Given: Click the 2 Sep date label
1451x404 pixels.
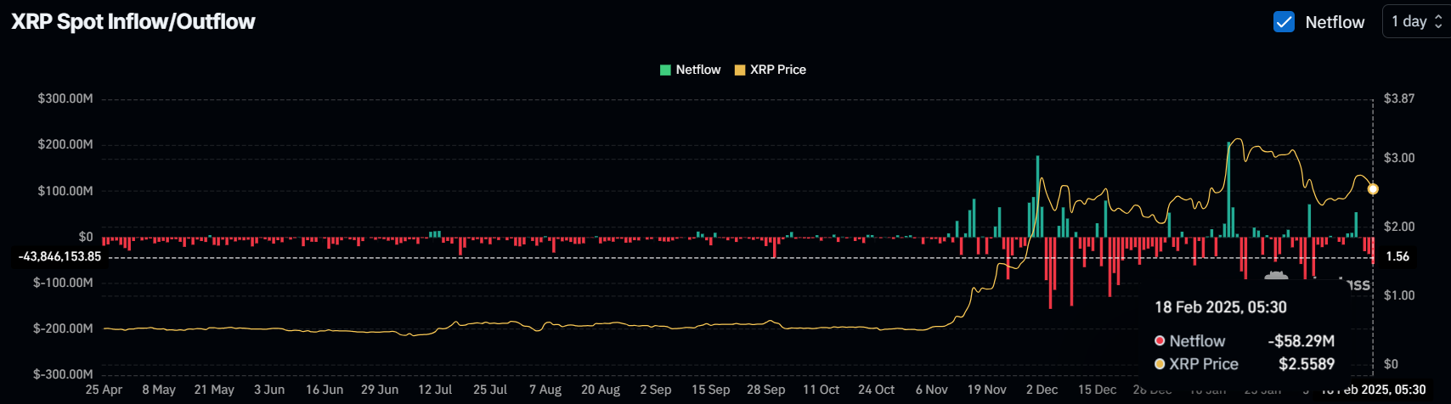Looking at the screenshot, I should click(x=656, y=390).
